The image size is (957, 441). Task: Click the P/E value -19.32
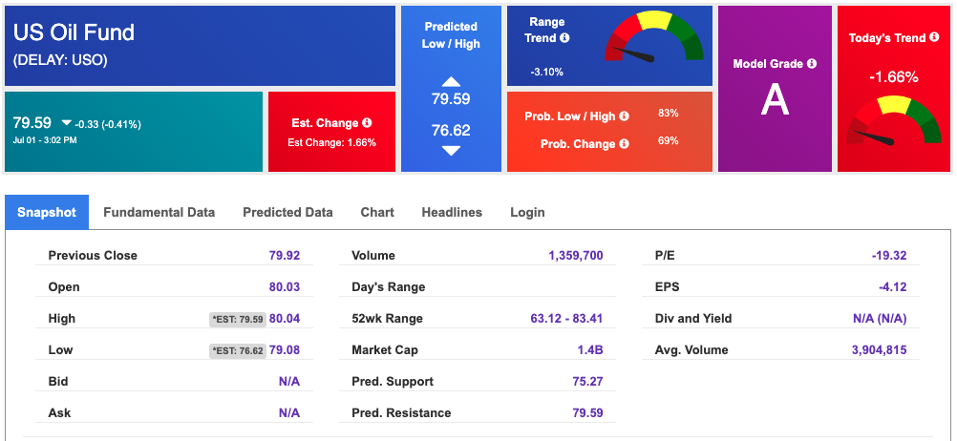pos(888,256)
